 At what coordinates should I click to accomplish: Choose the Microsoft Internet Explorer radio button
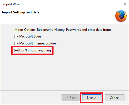[16, 43]
